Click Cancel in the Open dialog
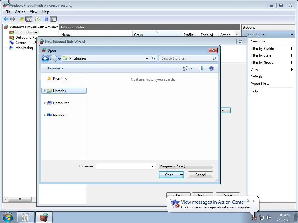The image size is (298, 223). tap(200, 175)
